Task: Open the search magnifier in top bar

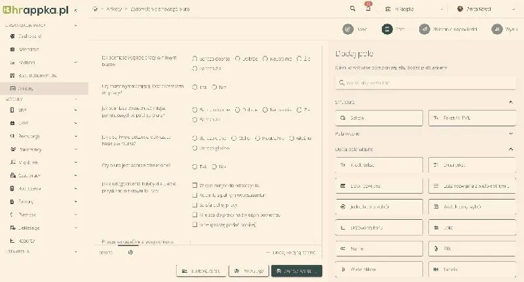Action: (352, 9)
